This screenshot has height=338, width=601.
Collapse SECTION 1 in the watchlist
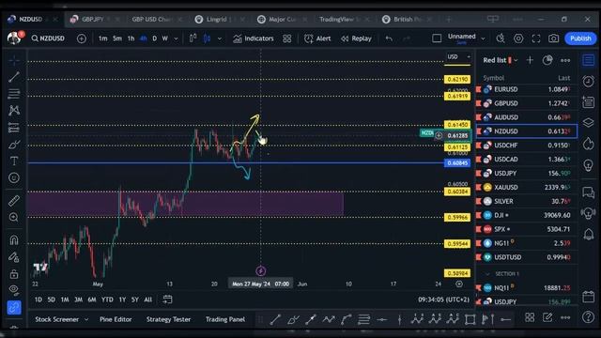(487, 273)
